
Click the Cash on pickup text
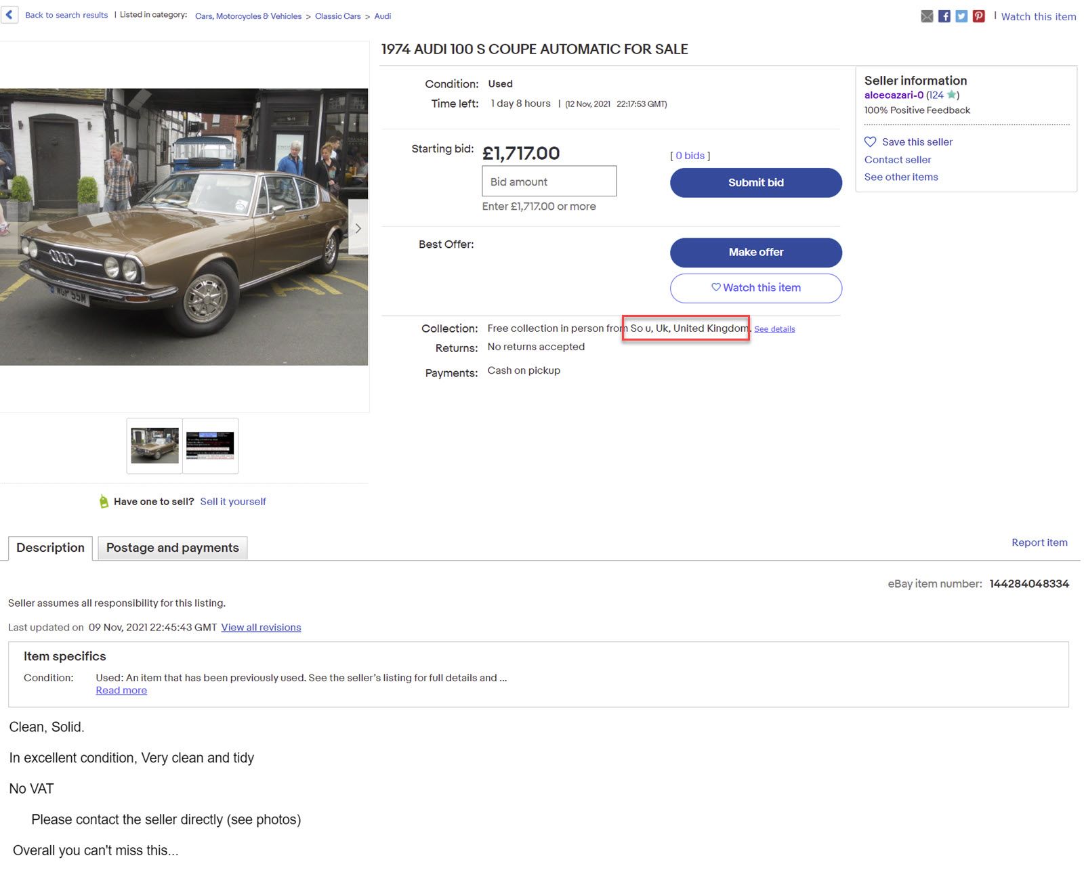[x=524, y=370]
